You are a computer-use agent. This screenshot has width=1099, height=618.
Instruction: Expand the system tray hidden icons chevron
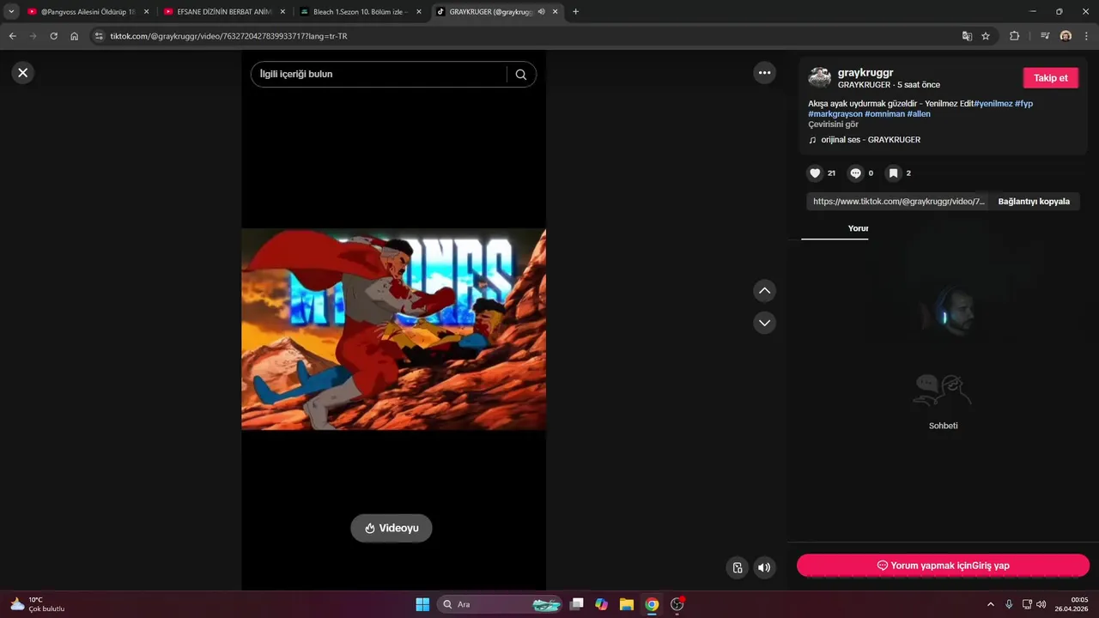point(991,604)
